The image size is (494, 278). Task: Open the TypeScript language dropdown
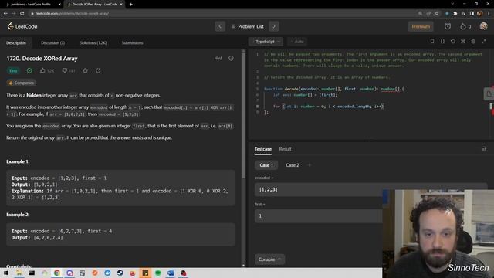tap(266, 42)
